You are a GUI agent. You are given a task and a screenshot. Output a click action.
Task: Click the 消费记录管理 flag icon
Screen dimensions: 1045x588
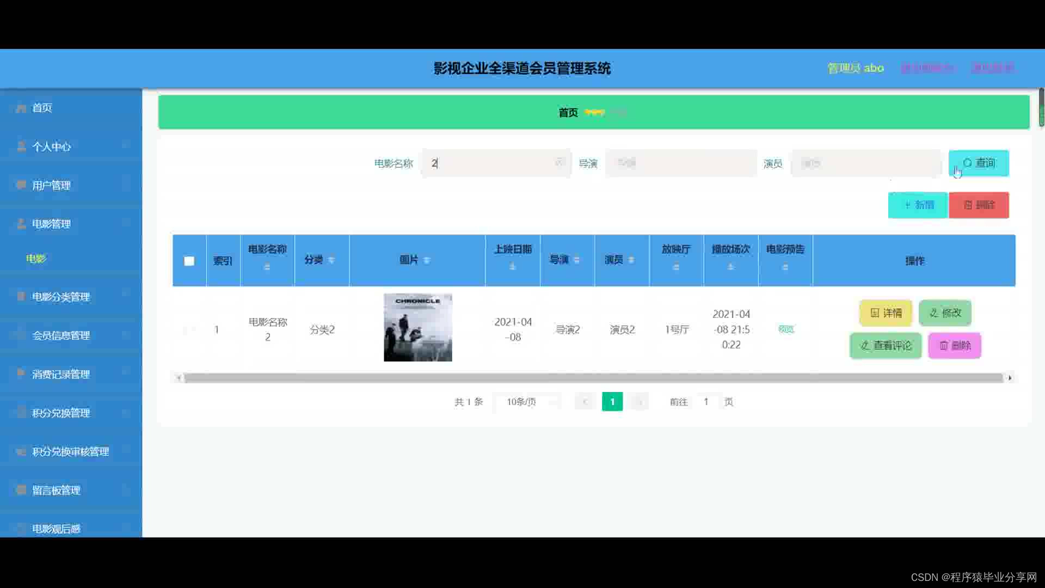(21, 373)
